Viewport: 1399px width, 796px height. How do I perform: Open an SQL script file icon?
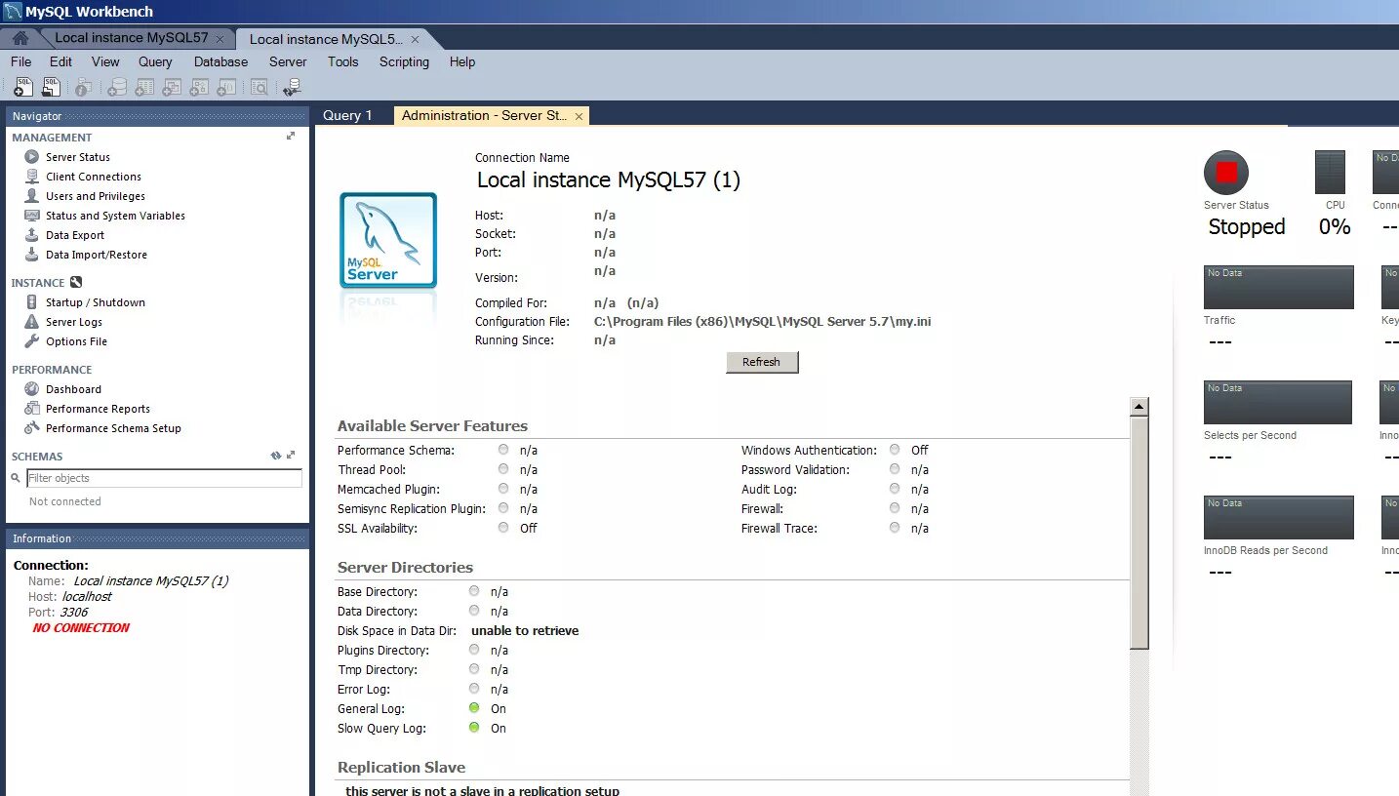51,88
